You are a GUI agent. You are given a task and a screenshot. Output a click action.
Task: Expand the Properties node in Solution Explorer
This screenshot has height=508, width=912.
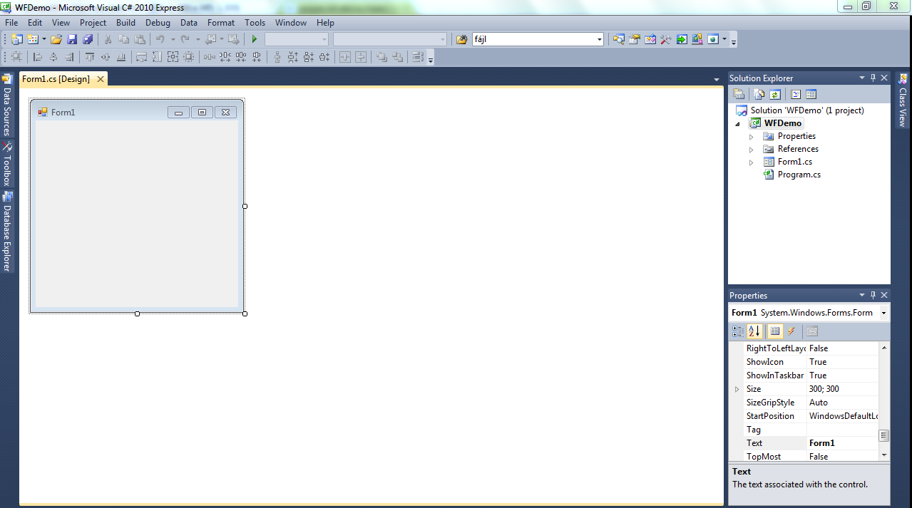point(751,136)
